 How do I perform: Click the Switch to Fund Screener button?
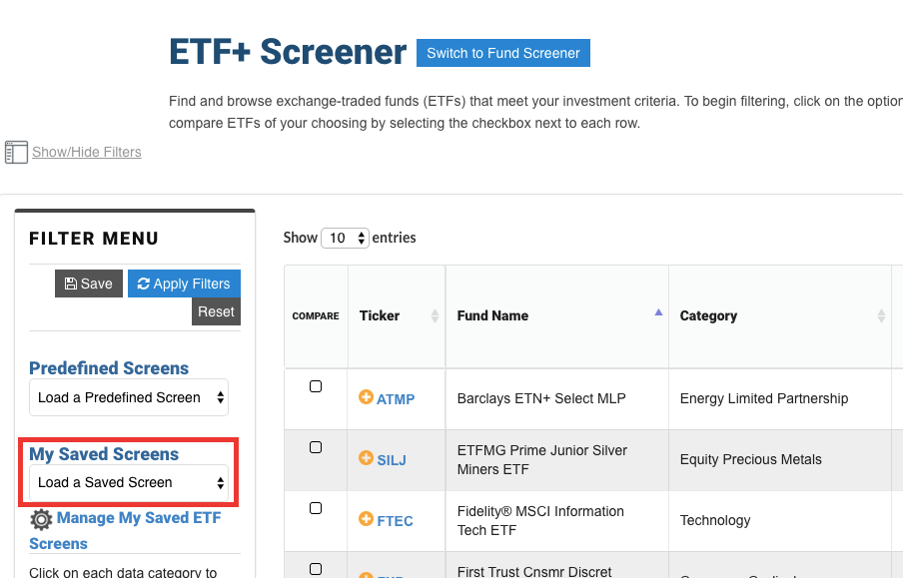point(503,53)
